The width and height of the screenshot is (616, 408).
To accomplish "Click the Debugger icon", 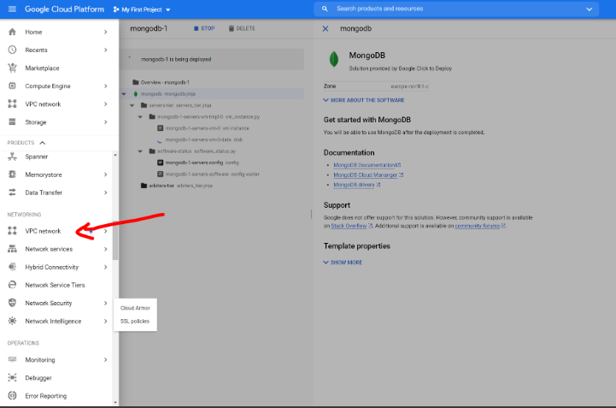I will coord(12,378).
